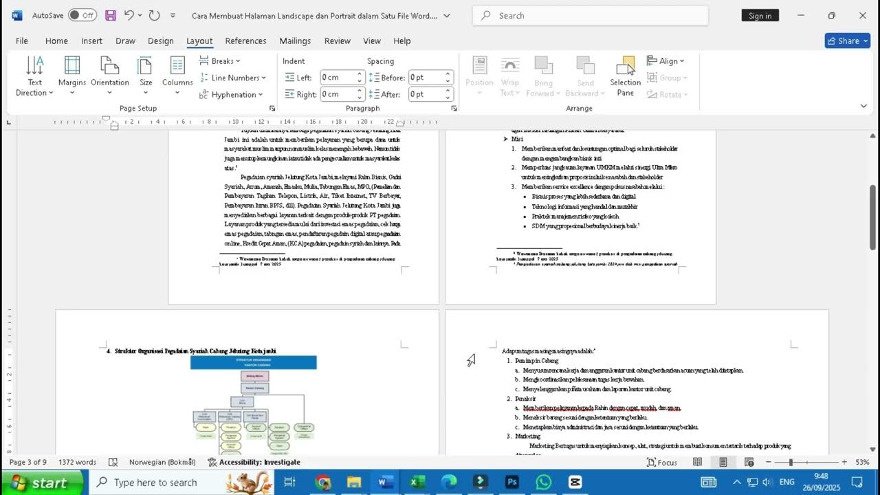Open the Margins gallery
Screen dimensions: 880x495
click(71, 76)
